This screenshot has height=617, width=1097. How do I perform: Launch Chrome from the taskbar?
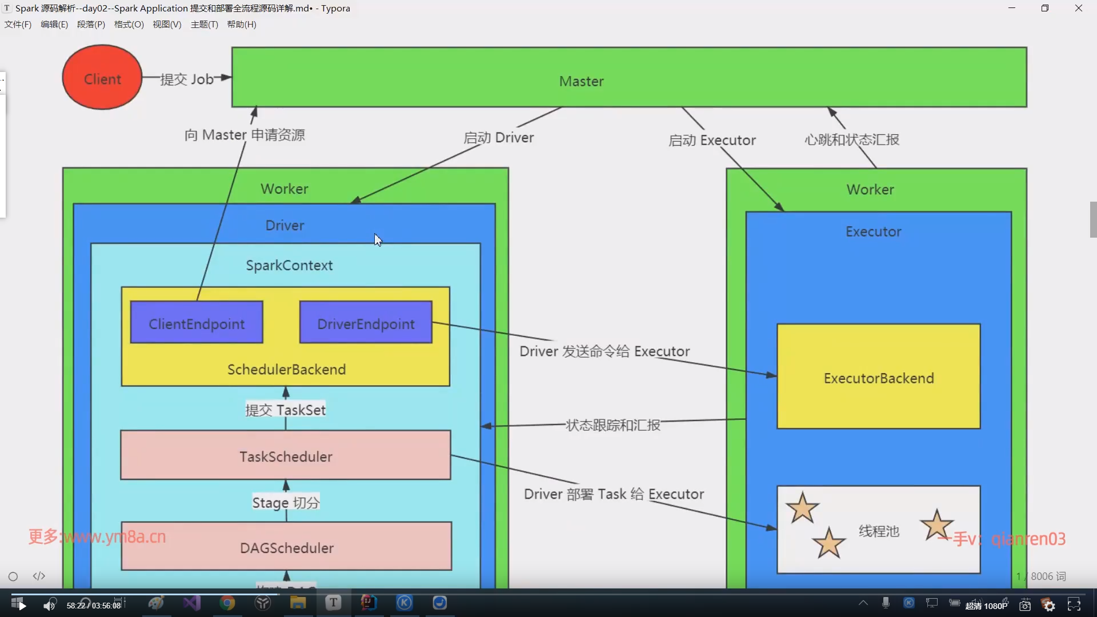pyautogui.click(x=227, y=603)
